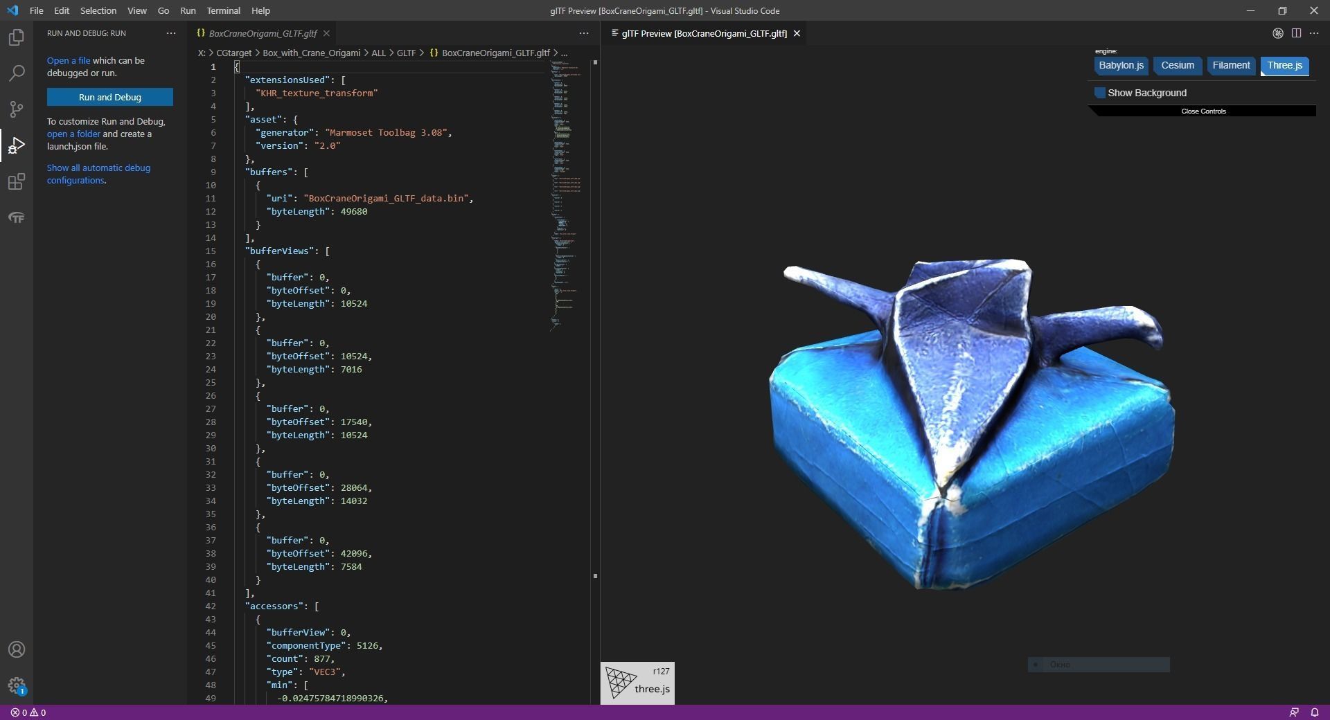
Task: Open the Search view in the activity bar
Action: 17,73
